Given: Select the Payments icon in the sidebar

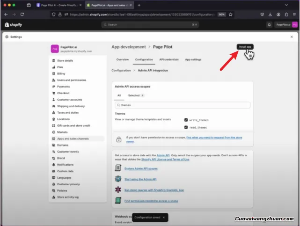Looking at the screenshot, I should pos(53,87).
